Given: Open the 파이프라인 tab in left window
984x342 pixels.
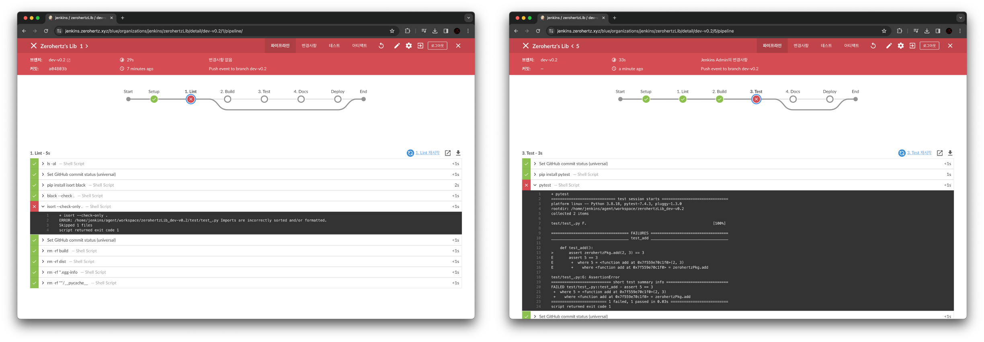Looking at the screenshot, I should point(280,46).
